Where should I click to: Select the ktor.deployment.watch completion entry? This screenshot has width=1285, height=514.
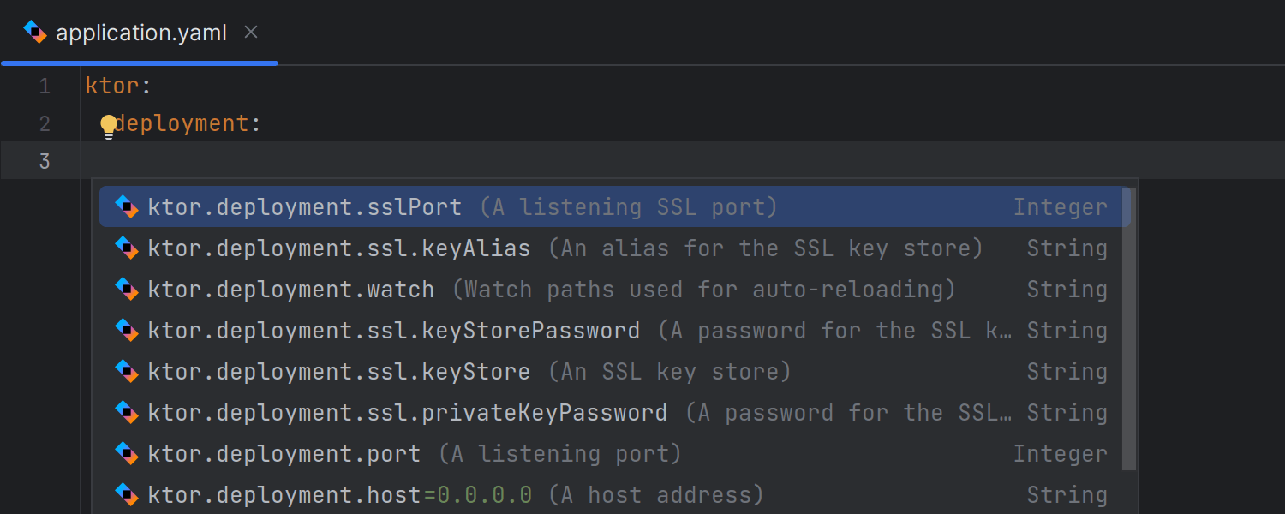pyautogui.click(x=291, y=289)
